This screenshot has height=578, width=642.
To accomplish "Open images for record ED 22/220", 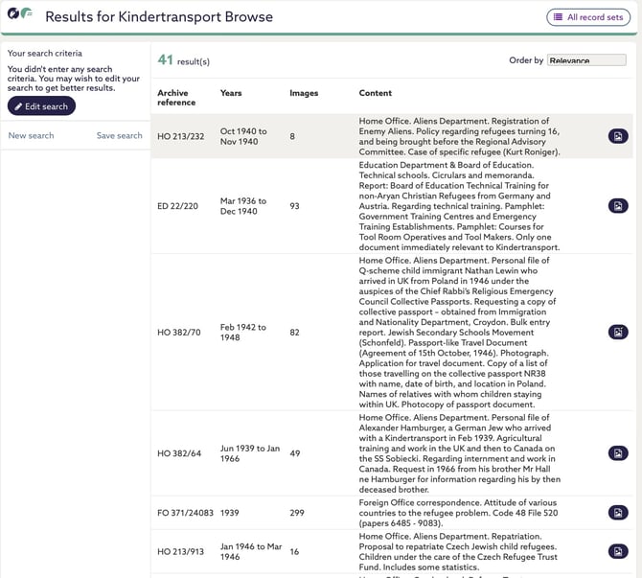I will pyautogui.click(x=618, y=206).
